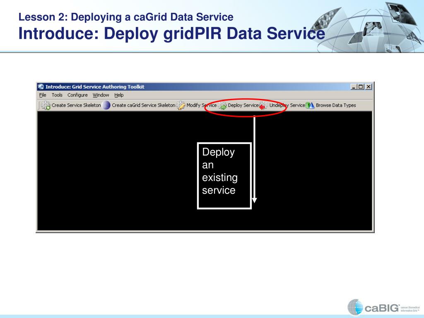Image resolution: width=424 pixels, height=318 pixels.
Task: Click the Undeploy Service red arrow icon
Action: [263, 106]
